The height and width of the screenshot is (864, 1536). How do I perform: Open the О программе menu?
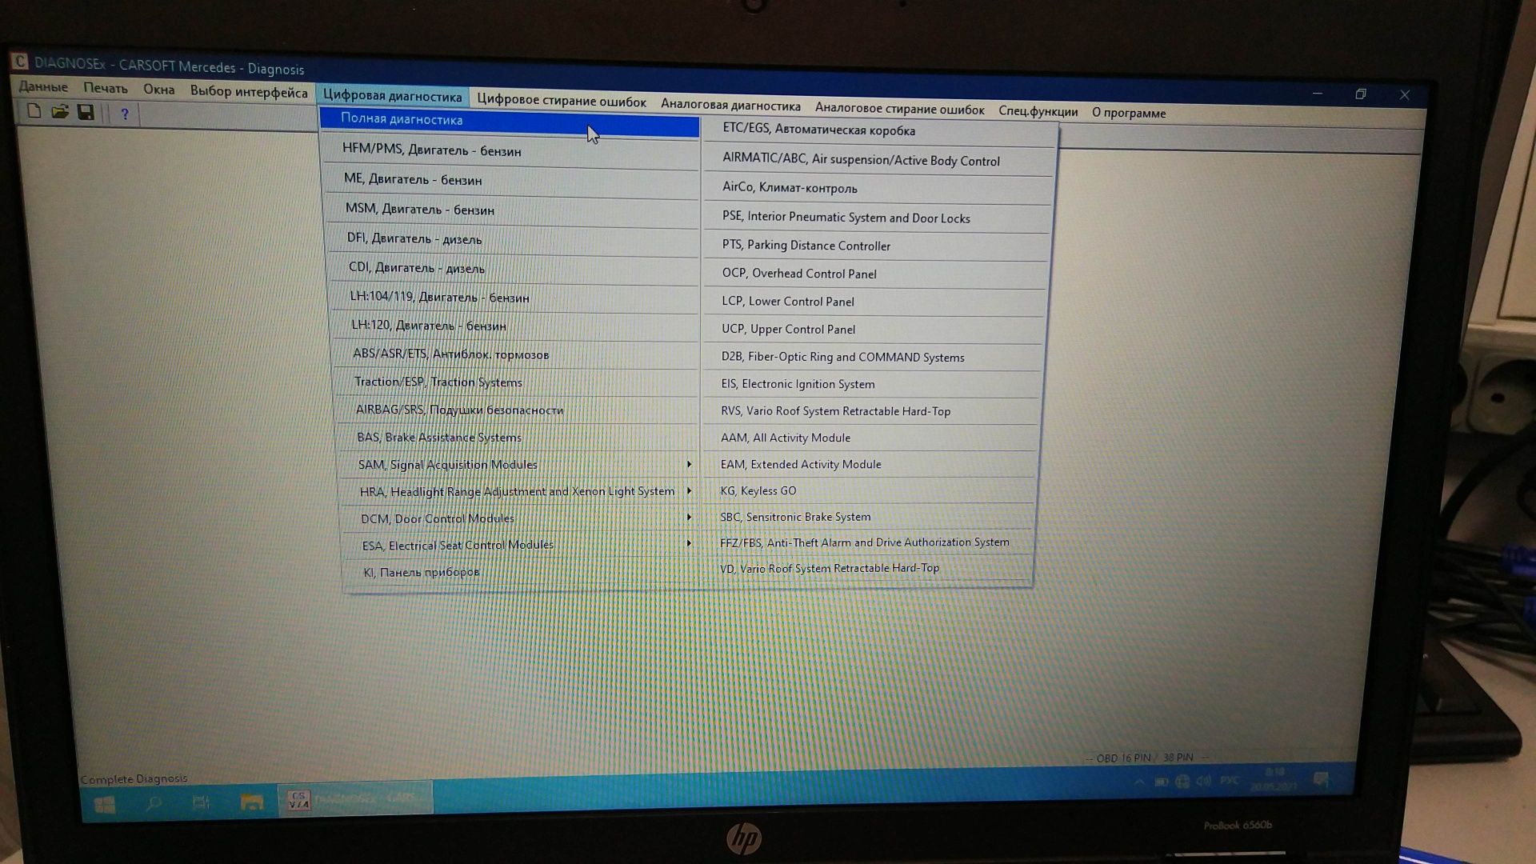point(1129,114)
